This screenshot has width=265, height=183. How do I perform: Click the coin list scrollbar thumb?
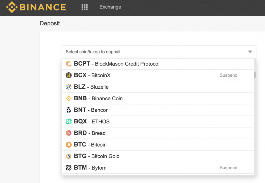[255, 75]
